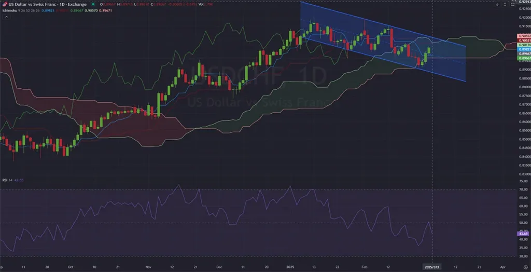Click the Ichimoku 0.90570 legend value
The width and height of the screenshot is (531, 272).
click(x=91, y=10)
